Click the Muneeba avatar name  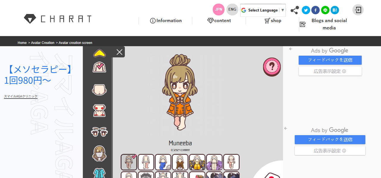click(180, 143)
